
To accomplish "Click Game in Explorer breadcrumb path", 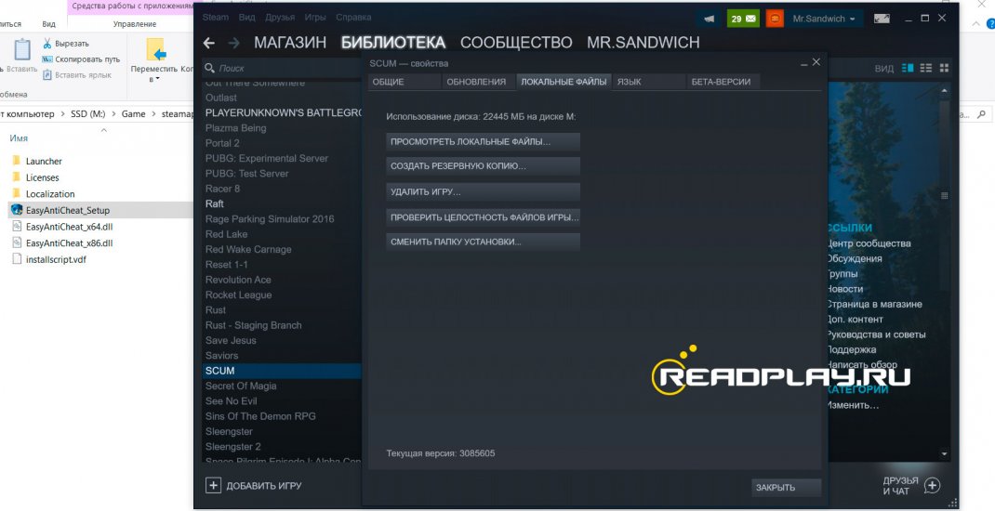I will (x=133, y=114).
